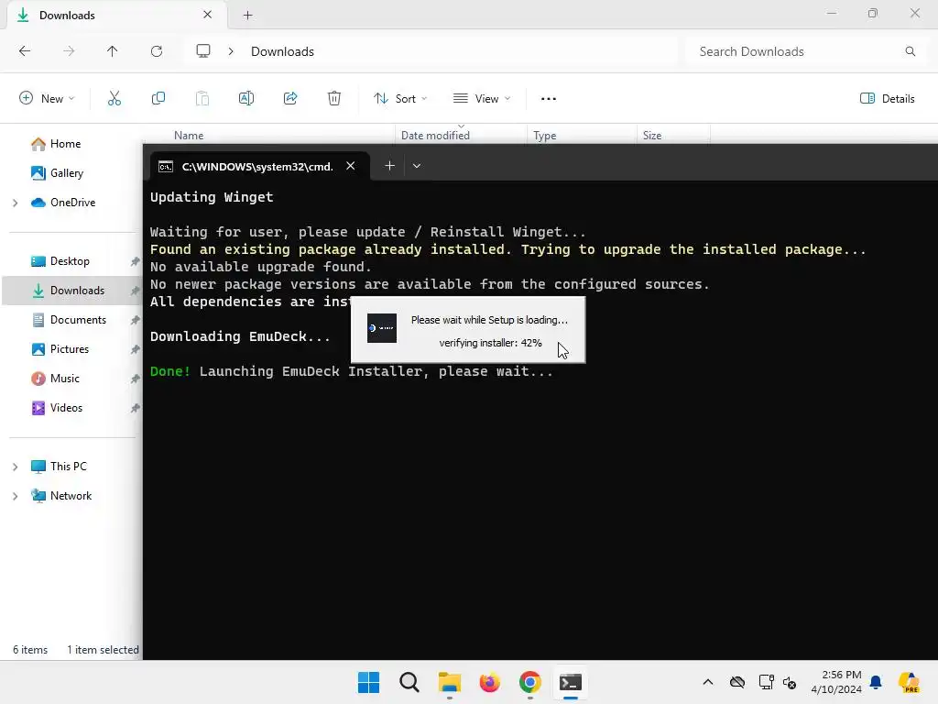Sort by the Name column header
The image size is (938, 704).
[189, 136]
